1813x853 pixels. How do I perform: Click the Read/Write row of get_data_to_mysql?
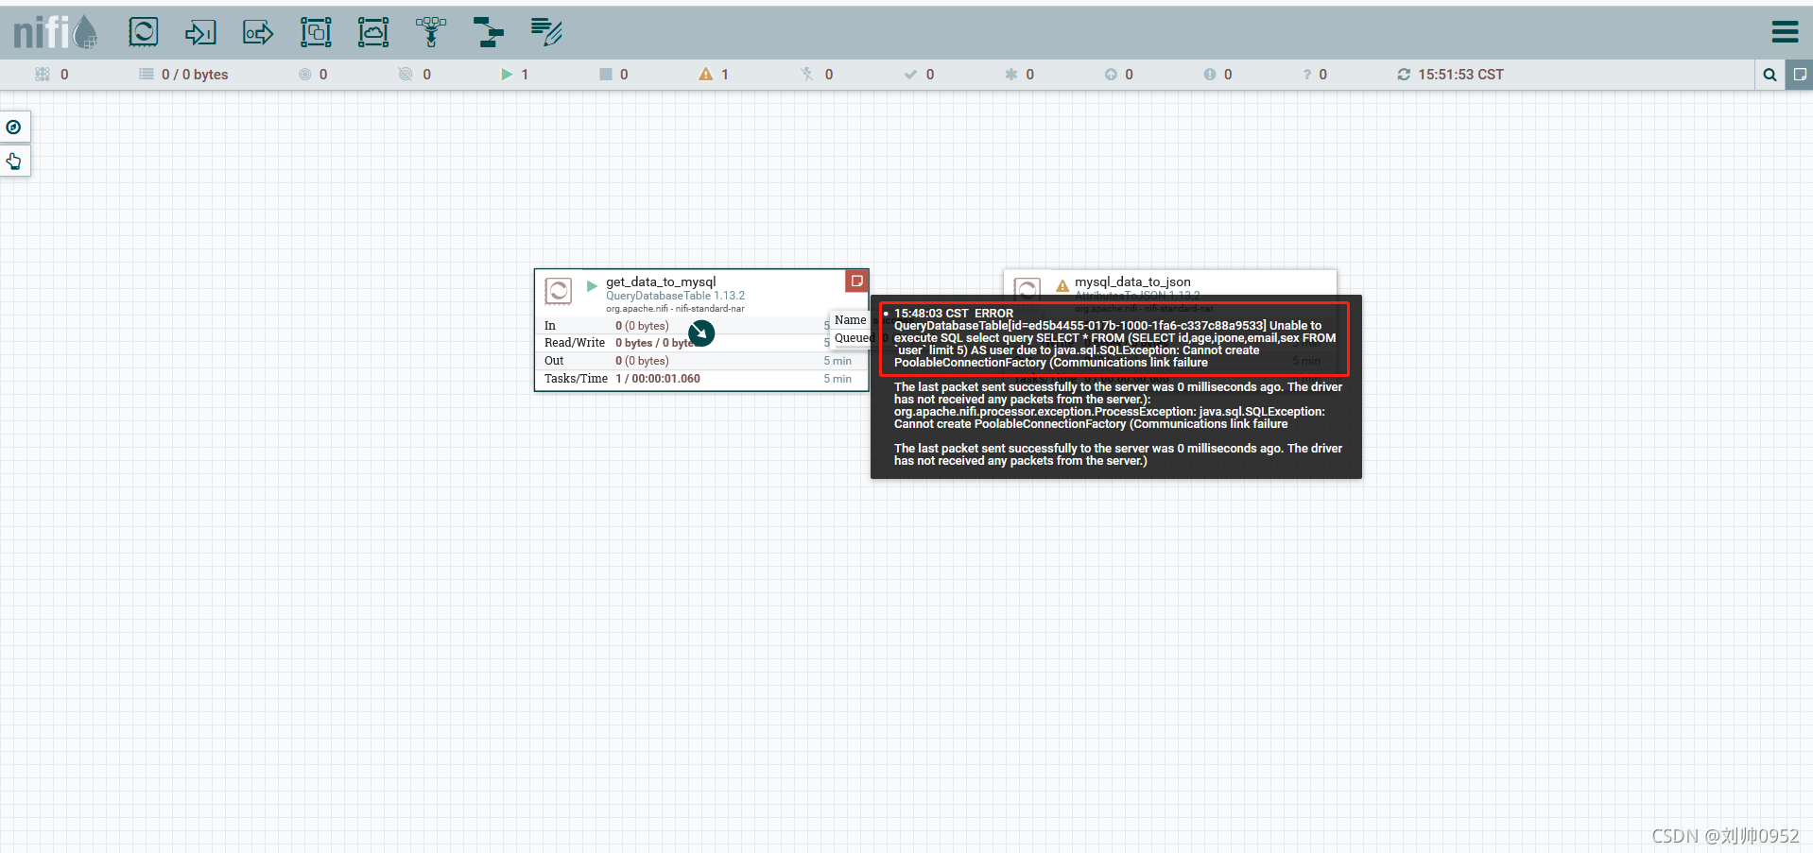tap(700, 343)
